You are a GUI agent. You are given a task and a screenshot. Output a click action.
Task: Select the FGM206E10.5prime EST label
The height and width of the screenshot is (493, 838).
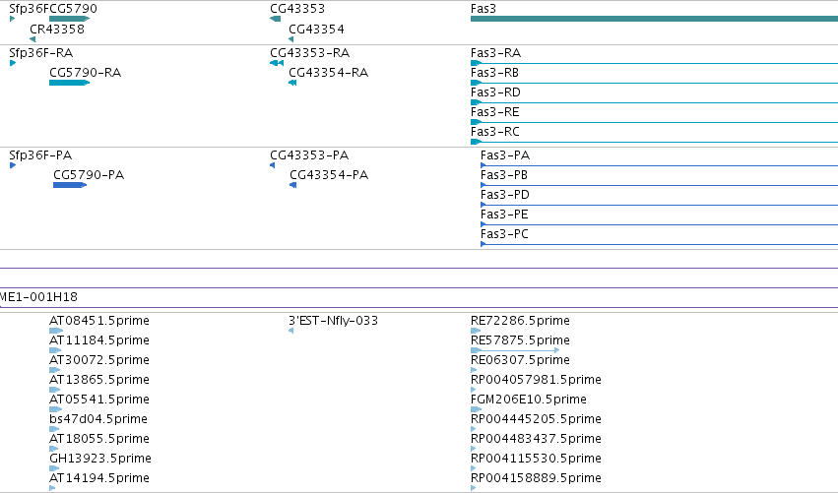529,401
